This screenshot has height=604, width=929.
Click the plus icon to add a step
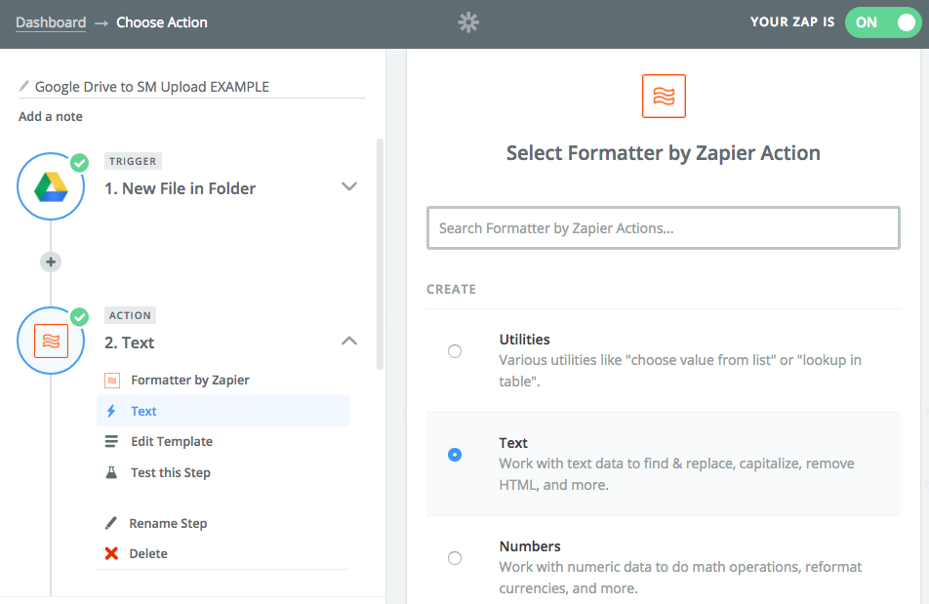[51, 262]
